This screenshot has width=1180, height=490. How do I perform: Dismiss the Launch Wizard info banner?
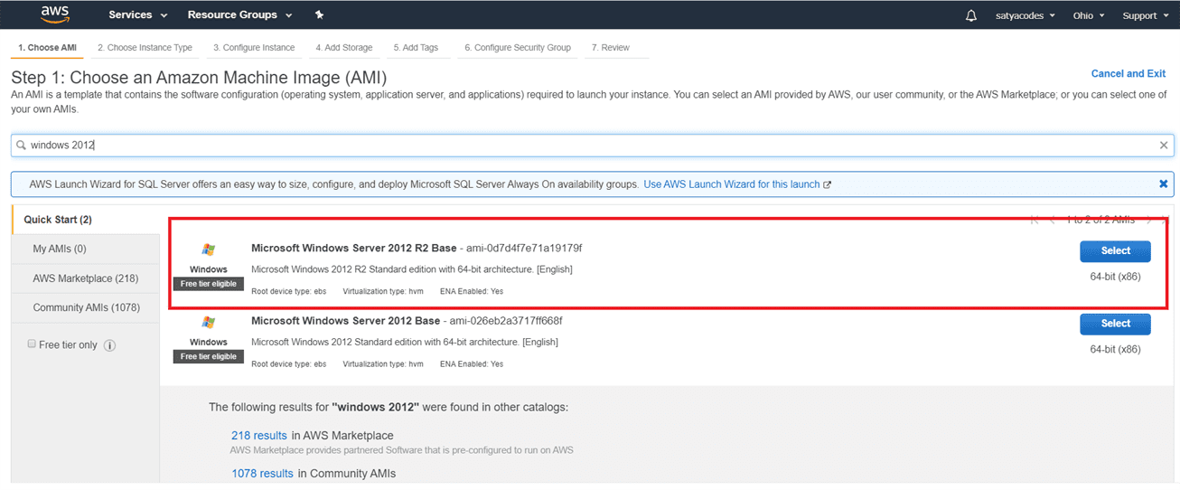click(x=1164, y=184)
